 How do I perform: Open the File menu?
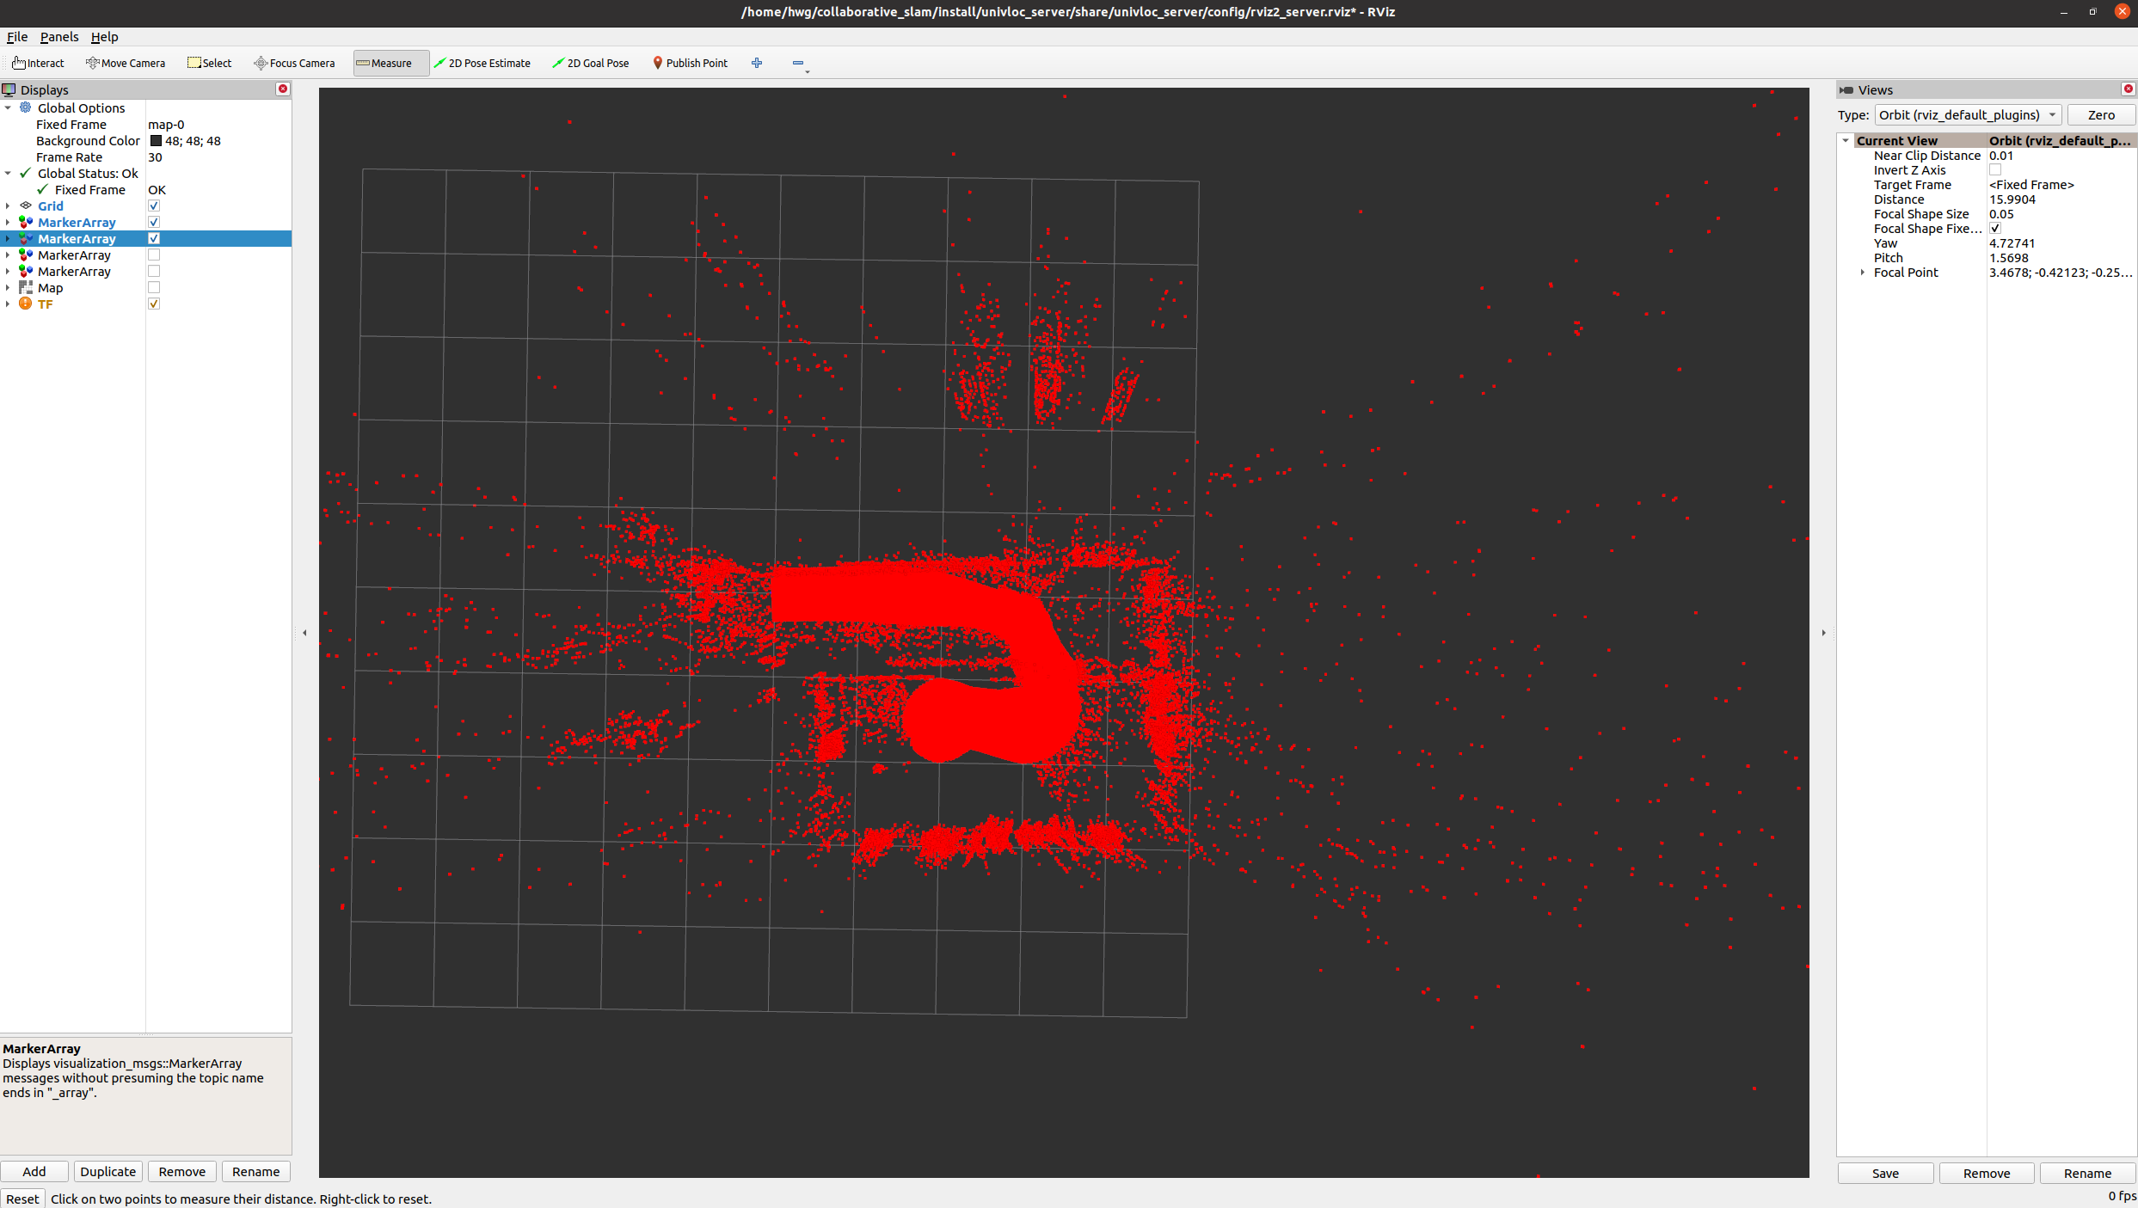[16, 37]
